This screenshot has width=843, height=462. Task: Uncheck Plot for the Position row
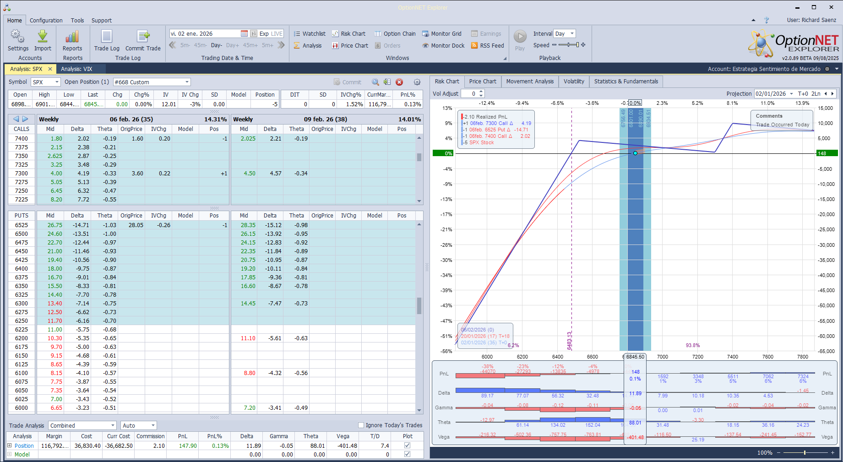point(407,445)
